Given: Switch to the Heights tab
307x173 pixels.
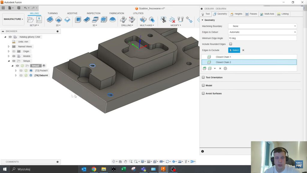Looking at the screenshot, I should point(236,14).
